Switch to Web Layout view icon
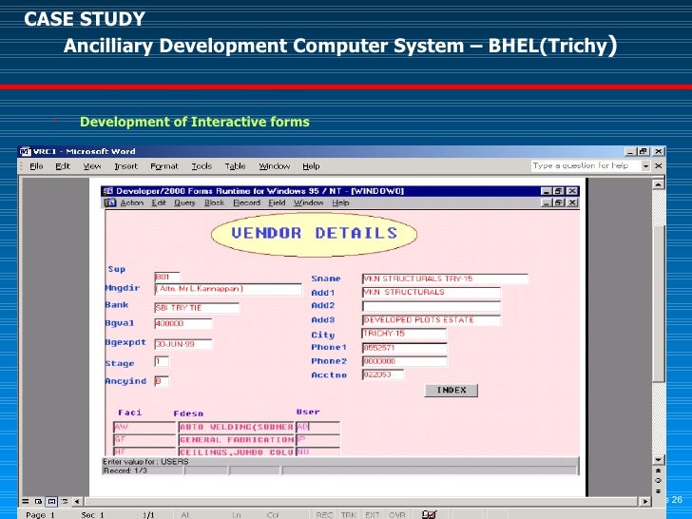Viewport: 692px width, 519px height. point(39,501)
